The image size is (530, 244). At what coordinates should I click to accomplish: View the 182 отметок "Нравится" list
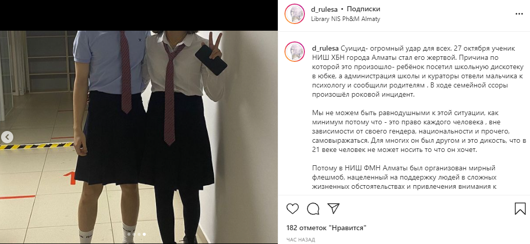pos(326,228)
